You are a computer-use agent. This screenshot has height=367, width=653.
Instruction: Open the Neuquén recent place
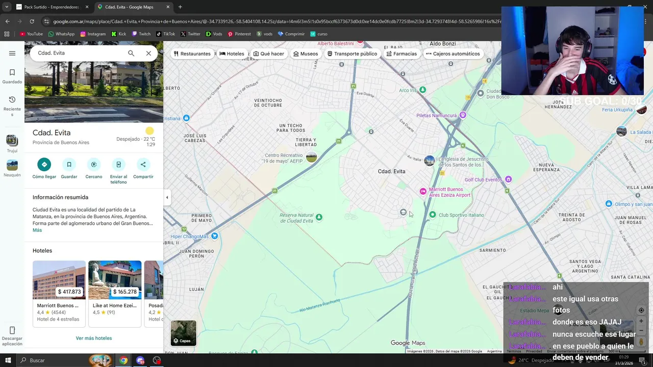point(12,169)
